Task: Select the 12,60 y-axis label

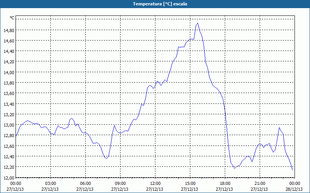Action: 9,146
